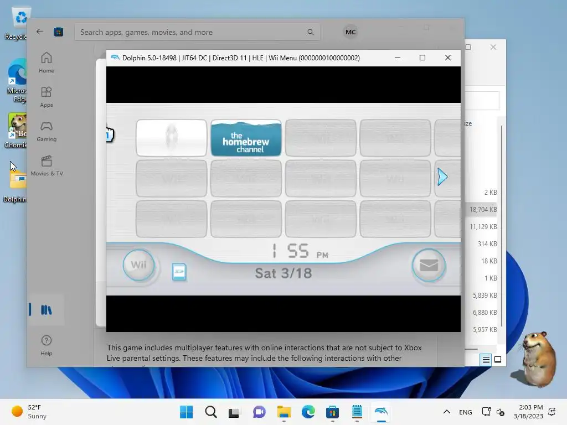Open the SD Card menu icon
This screenshot has width=567, height=425.
point(179,272)
